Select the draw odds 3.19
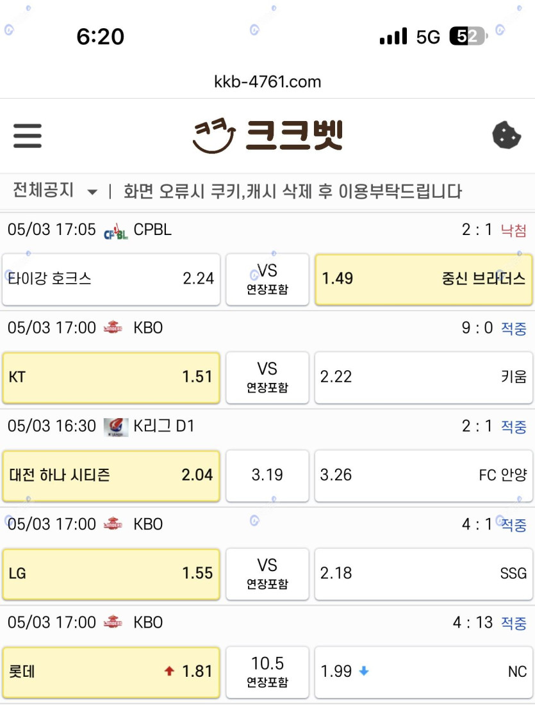 click(267, 475)
